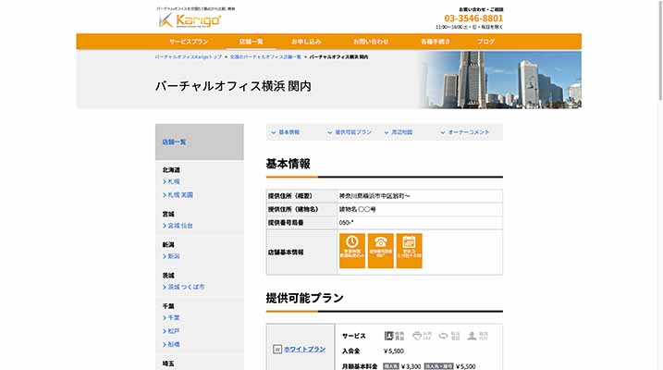The image size is (663, 370).
Task: Click the W icon beside ホワイトプラン
Action: (x=277, y=350)
